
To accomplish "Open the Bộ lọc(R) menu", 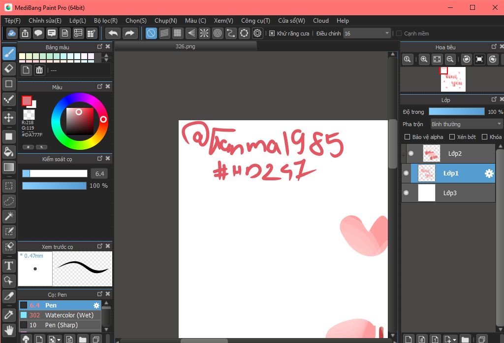I will pyautogui.click(x=106, y=21).
